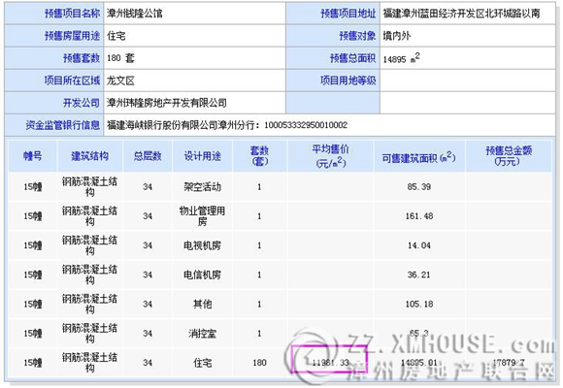Click the developer company name cell
Viewport: 563px width, 388px height.
click(x=194, y=103)
